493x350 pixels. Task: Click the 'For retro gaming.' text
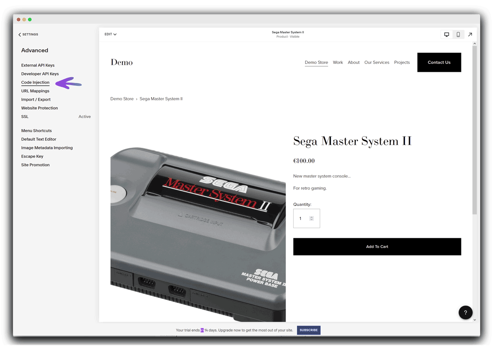(x=310, y=189)
